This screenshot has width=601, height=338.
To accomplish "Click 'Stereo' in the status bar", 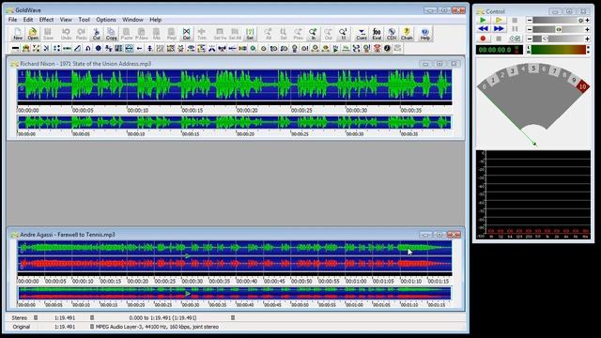I will (x=19, y=317).
